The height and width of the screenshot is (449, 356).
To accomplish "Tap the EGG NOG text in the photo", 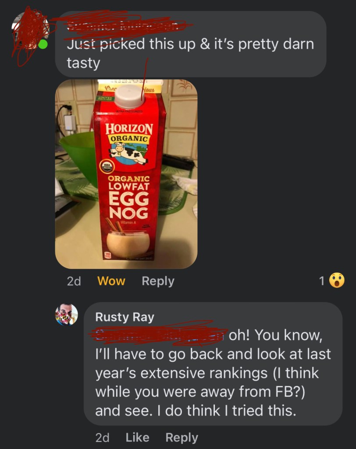I will [129, 205].
